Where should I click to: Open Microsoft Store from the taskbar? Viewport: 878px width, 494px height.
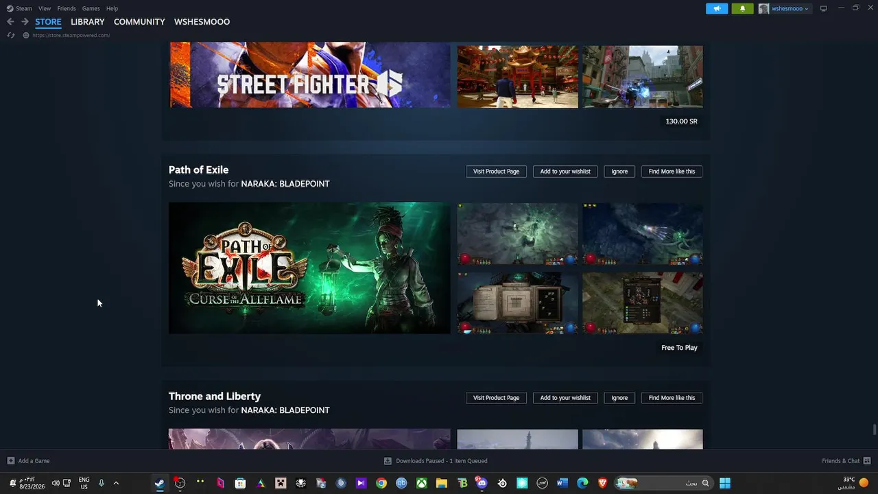pos(240,483)
